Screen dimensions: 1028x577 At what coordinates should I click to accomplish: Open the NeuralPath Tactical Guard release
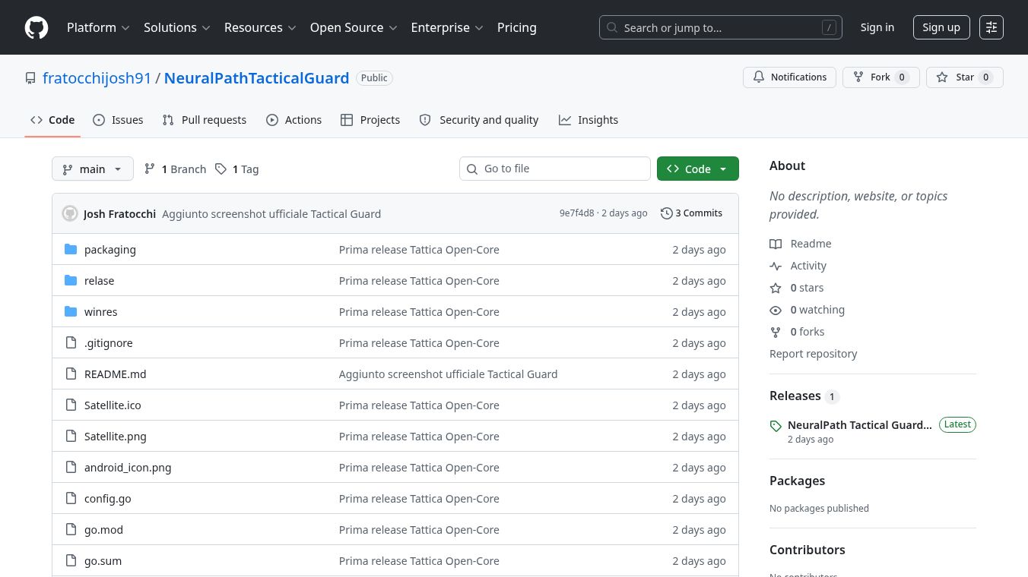859,425
